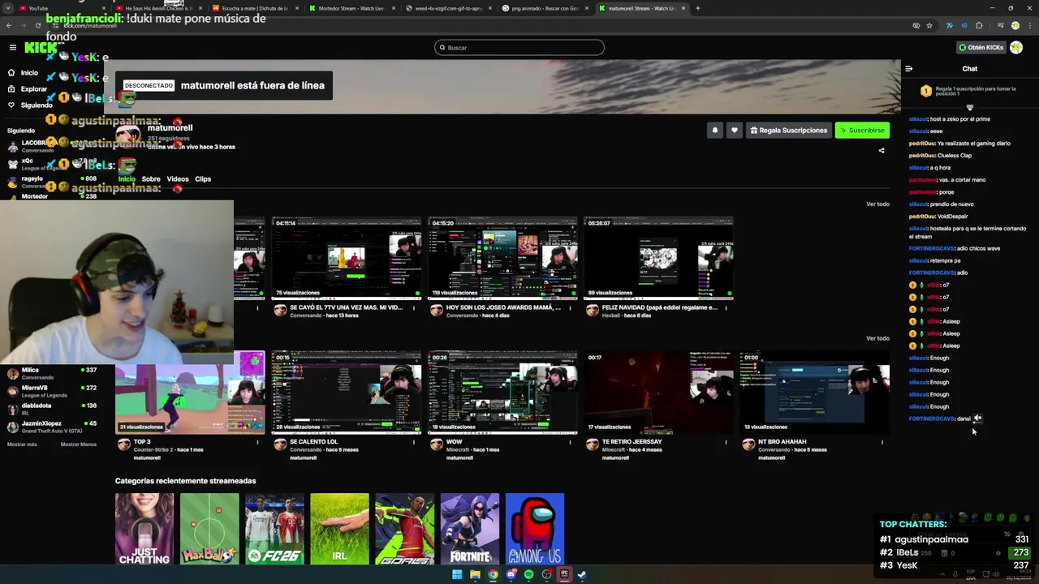This screenshot has height=584, width=1039.
Task: Open a new browser tab with plus button
Action: point(698,8)
